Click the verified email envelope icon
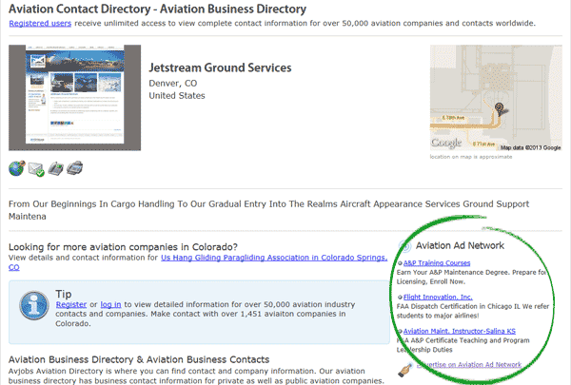 [36, 169]
